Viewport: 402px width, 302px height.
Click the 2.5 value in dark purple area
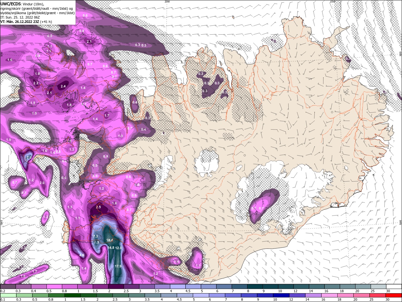point(98,207)
